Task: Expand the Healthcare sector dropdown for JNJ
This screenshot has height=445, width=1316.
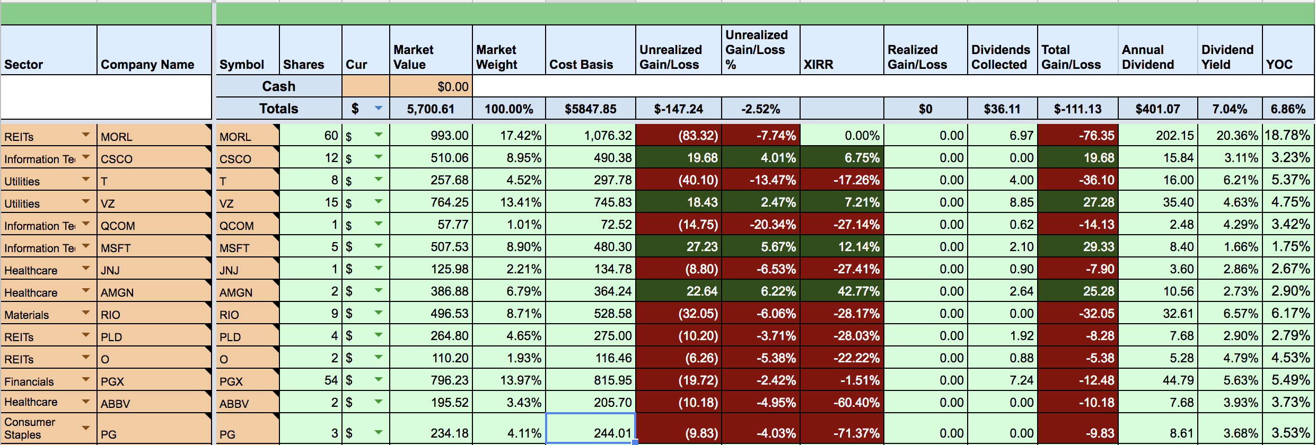Action: (x=85, y=269)
